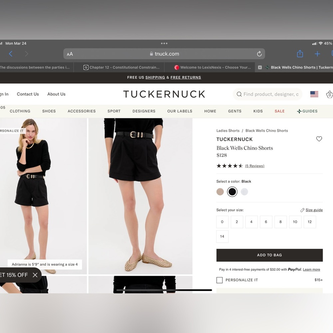The height and width of the screenshot is (333, 333).
Task: Open the AA reader text options
Action: pos(70,54)
